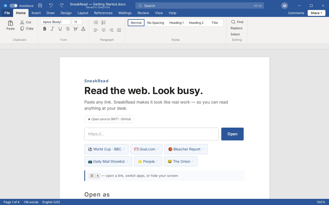
Task: Align text to the right
Action: pyautogui.click(x=111, y=30)
